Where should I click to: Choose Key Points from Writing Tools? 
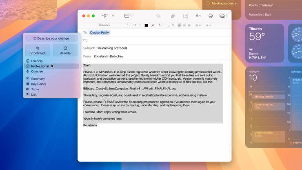point(39,84)
